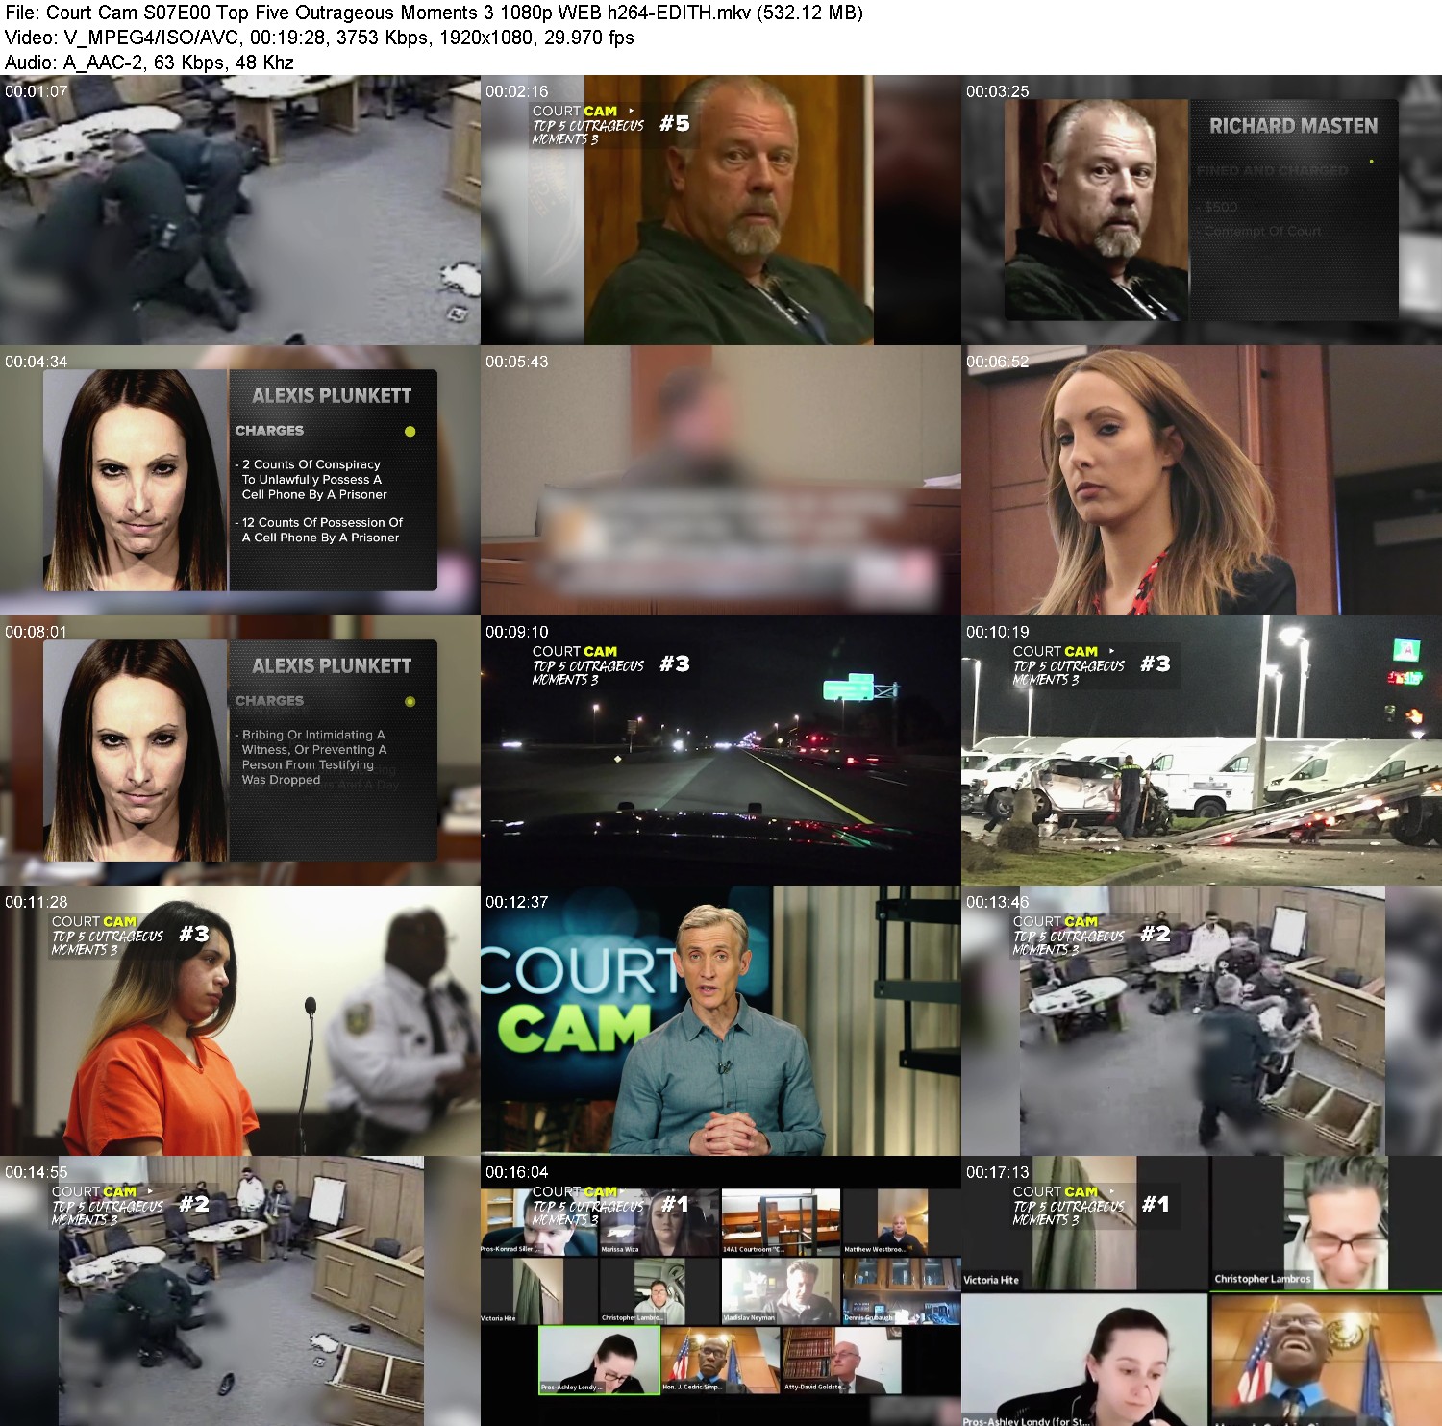Click the courtroom scuffle frame at 00:13:46
The image size is (1442, 1426).
[1202, 1021]
